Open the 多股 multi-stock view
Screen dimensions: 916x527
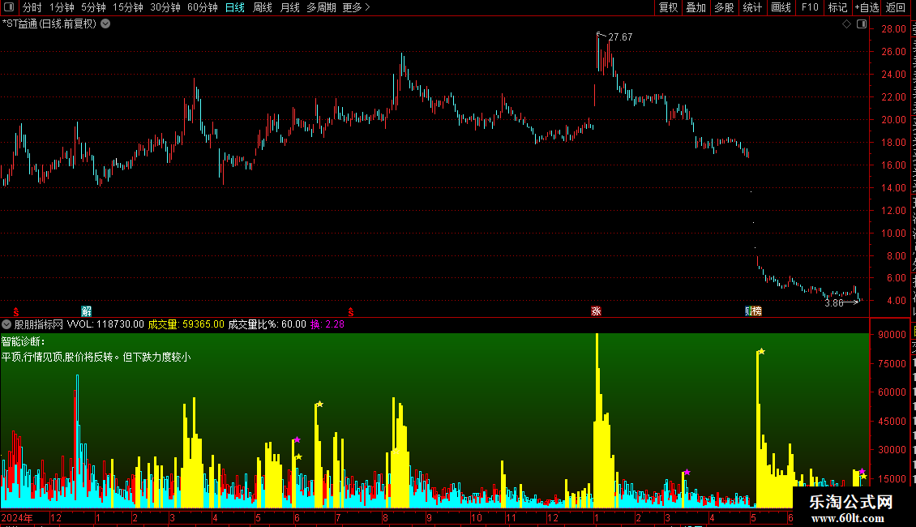click(725, 7)
